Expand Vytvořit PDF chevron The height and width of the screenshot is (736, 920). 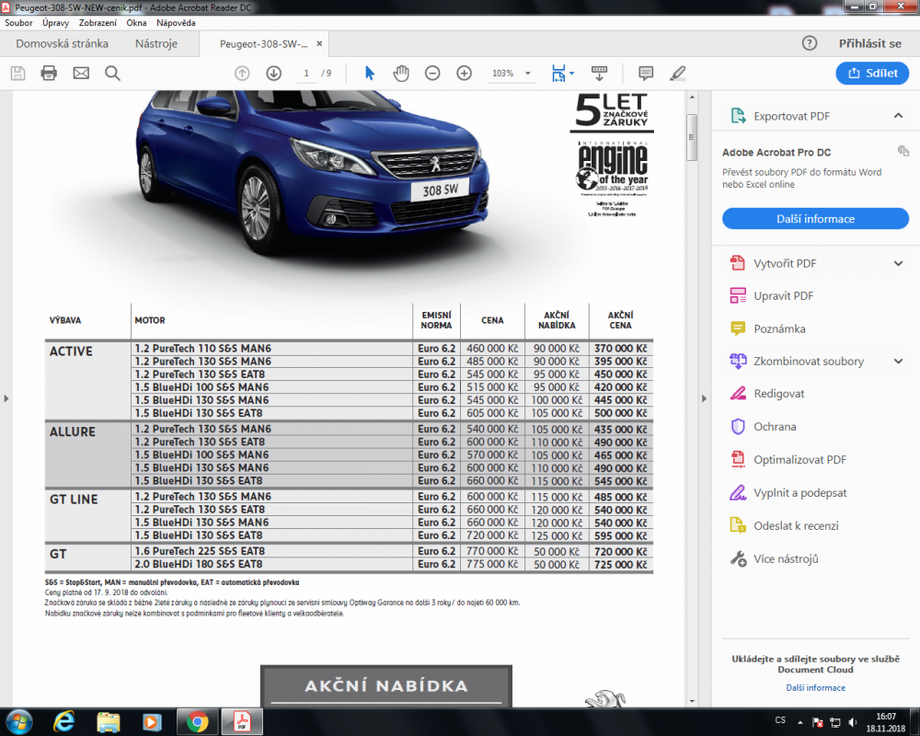[x=898, y=263]
